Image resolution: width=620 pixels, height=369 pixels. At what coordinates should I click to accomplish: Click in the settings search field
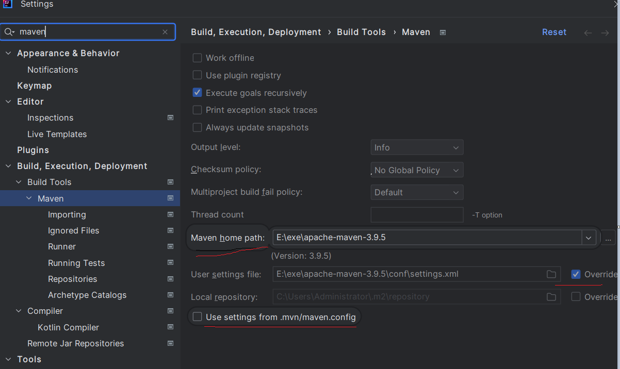pyautogui.click(x=88, y=32)
